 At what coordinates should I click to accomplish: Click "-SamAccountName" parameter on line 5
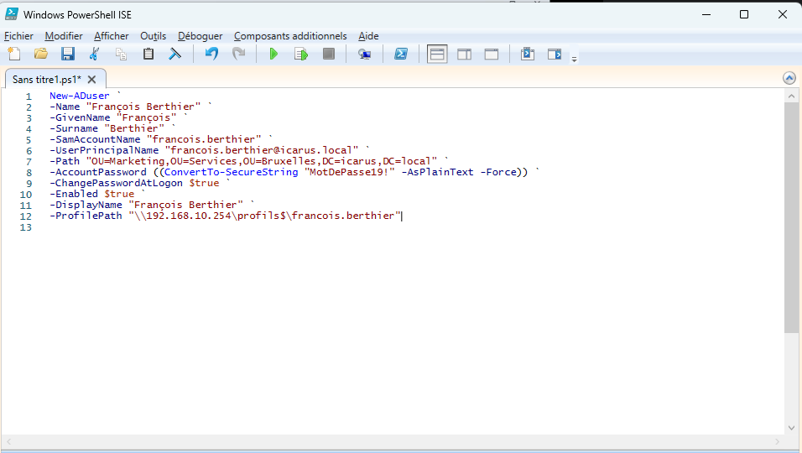(95, 139)
